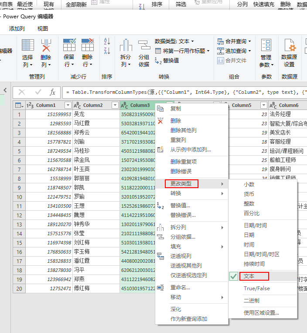Collapse the queries pane with the chevron
Viewport: 307px width, 333px height.
5,90
